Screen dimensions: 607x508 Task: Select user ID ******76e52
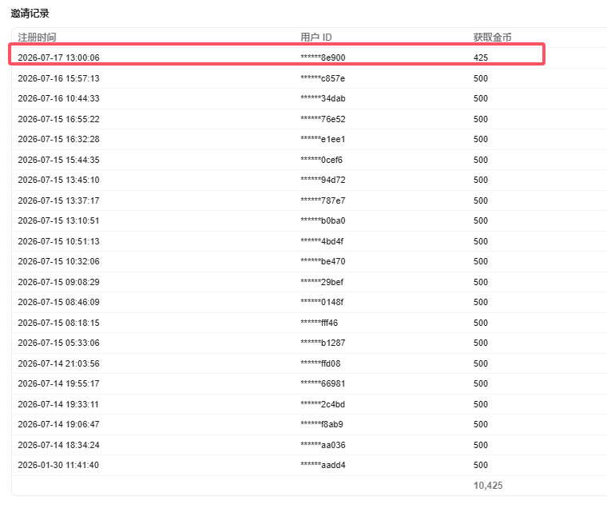click(x=323, y=119)
